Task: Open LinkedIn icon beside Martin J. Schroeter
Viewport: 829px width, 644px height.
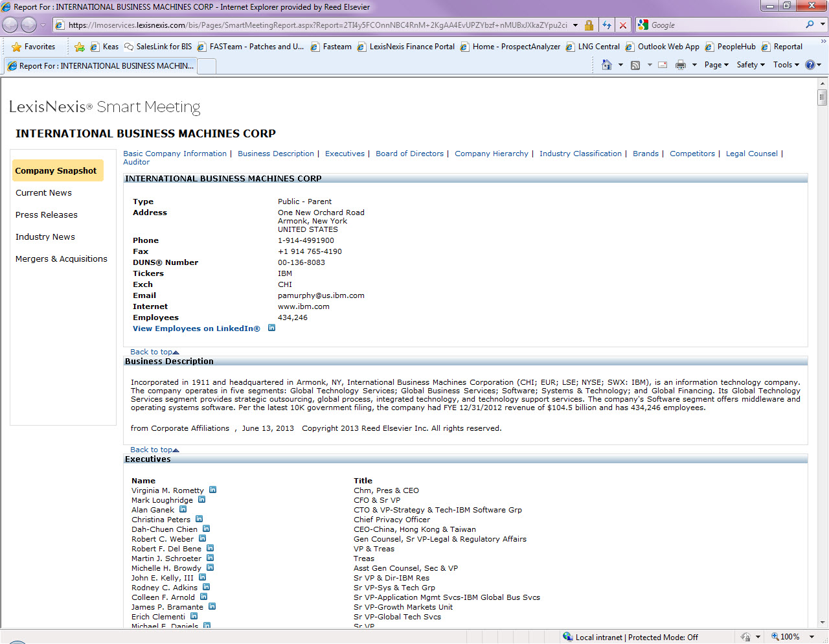Action: [210, 558]
